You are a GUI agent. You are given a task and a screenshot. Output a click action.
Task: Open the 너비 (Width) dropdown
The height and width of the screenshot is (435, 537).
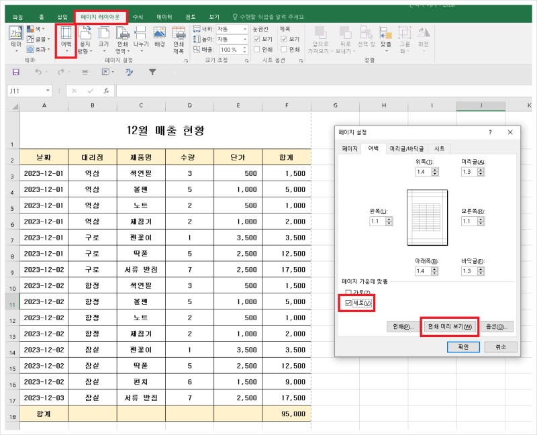(245, 29)
